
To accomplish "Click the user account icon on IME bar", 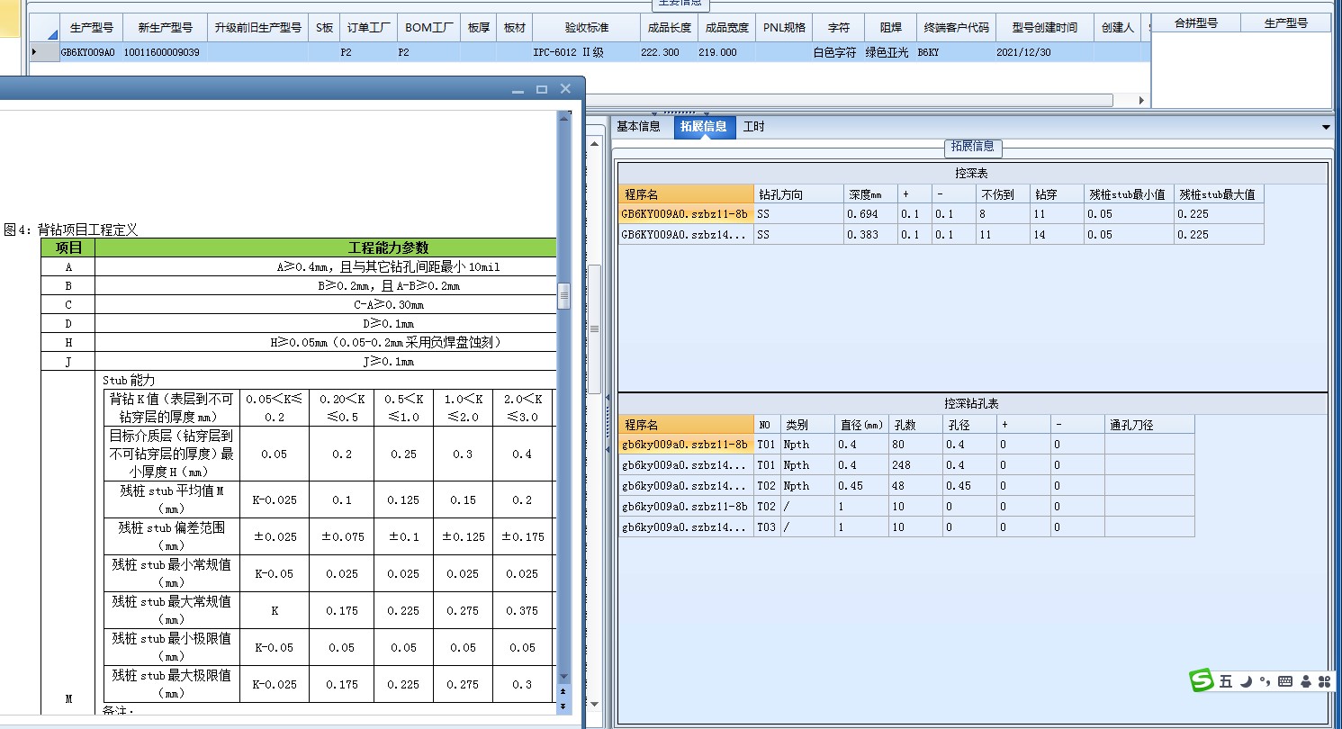I will pyautogui.click(x=1305, y=682).
